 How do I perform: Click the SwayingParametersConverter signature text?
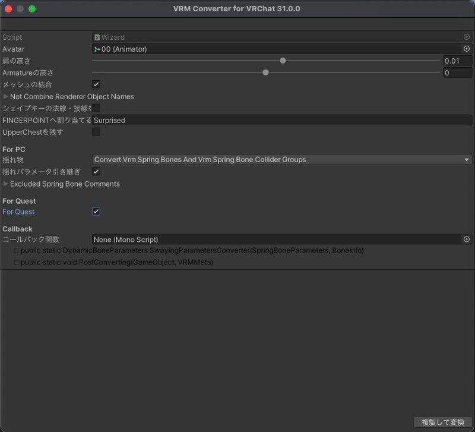click(x=192, y=250)
